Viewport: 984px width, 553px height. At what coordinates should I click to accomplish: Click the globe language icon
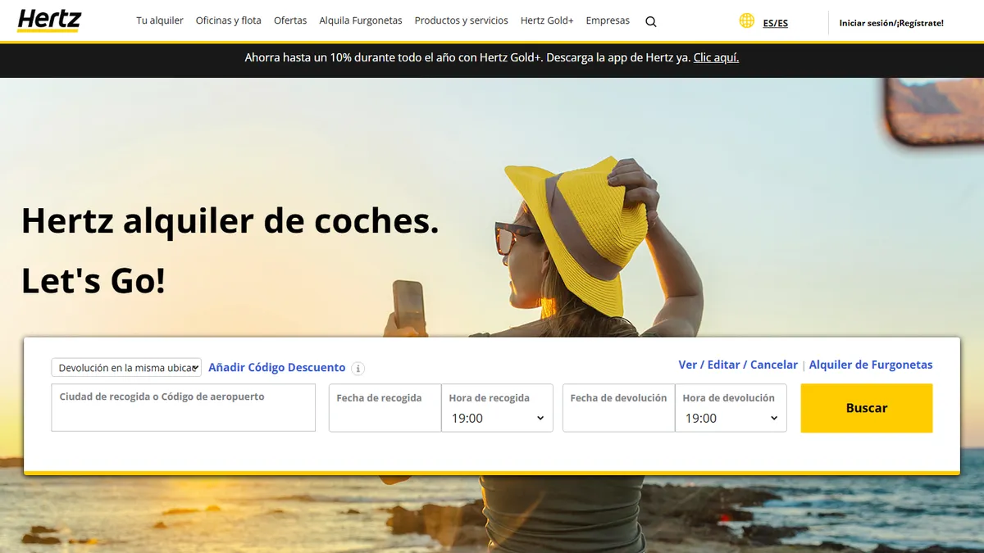(746, 20)
